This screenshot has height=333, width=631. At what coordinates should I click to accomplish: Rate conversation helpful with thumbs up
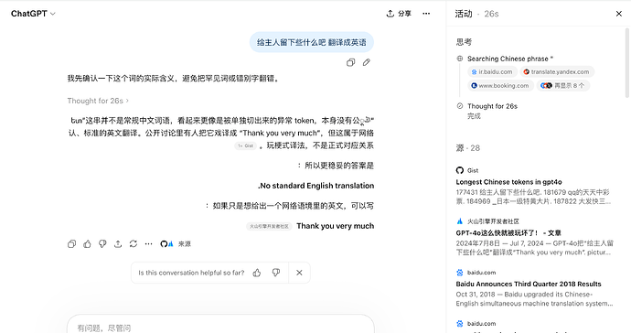click(257, 273)
